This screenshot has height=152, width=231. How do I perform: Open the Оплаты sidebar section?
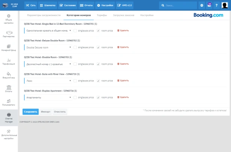(x=9, y=89)
